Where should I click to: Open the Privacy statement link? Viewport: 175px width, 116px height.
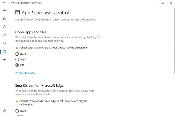coord(25,73)
